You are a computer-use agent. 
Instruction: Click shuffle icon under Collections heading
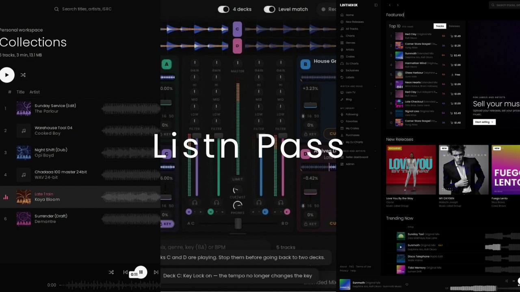pos(23,75)
